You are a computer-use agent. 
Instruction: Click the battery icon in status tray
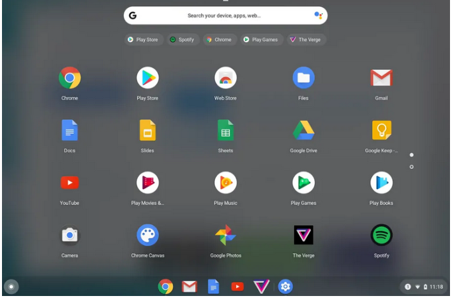pos(425,287)
